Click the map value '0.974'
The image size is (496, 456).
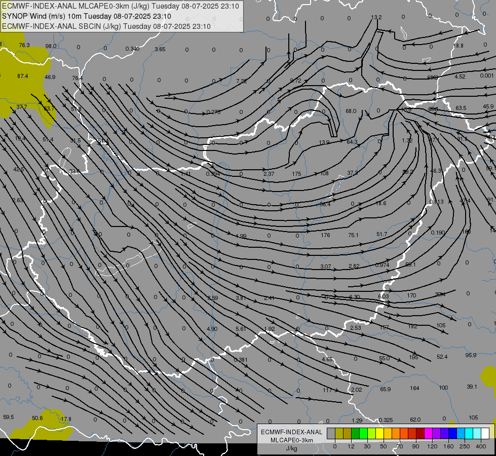382,265
